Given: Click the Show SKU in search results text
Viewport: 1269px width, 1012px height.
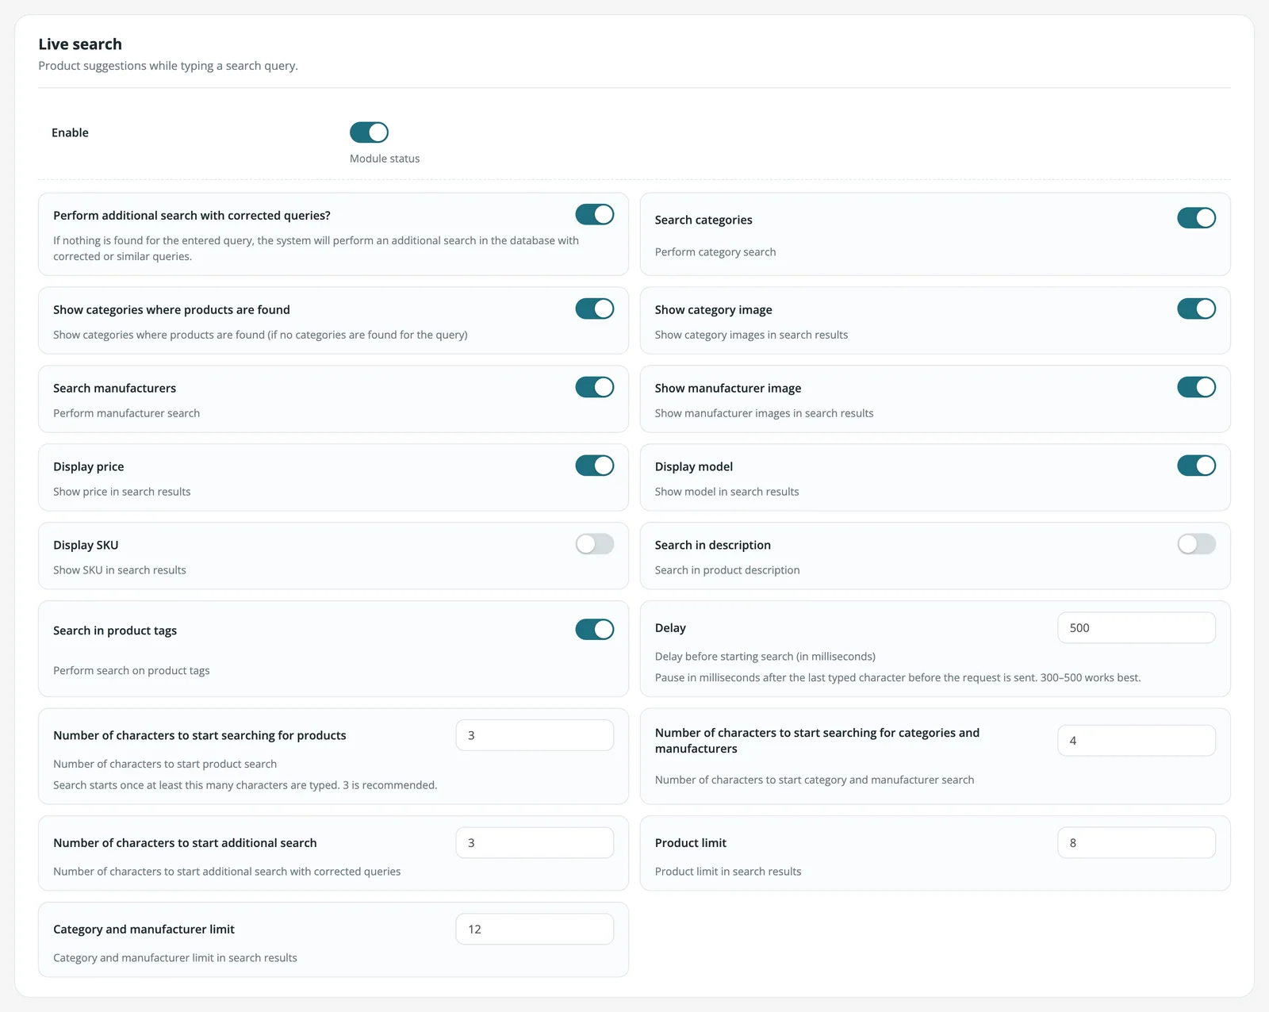Looking at the screenshot, I should pos(120,570).
